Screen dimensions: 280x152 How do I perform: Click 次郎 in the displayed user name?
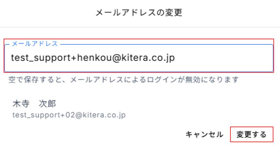[48, 103]
